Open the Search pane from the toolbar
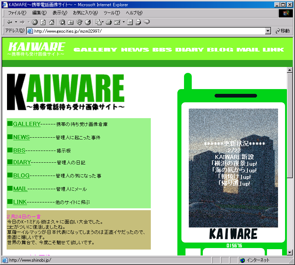295x265 pixels. point(62,22)
